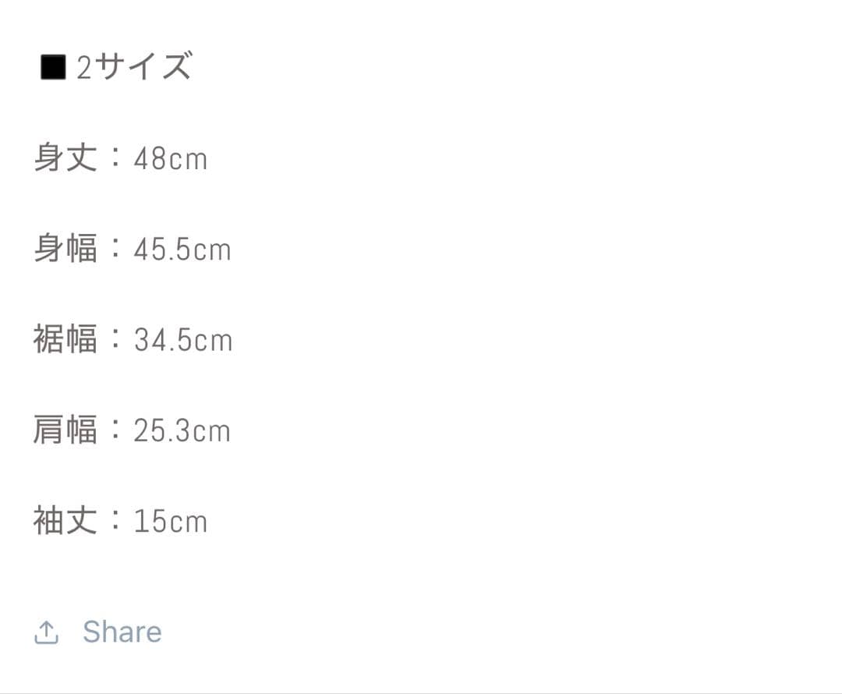Click the colon after 袖丈
The width and height of the screenshot is (842, 694).
point(115,520)
